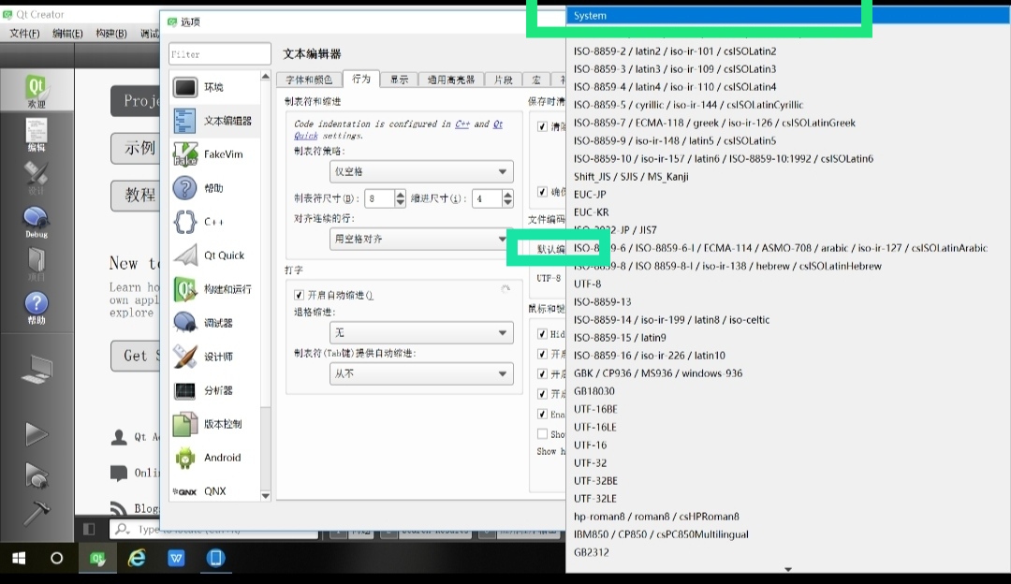Screen dimensions: 1011x584
Task: Select the Android options category
Action: pyautogui.click(x=215, y=457)
